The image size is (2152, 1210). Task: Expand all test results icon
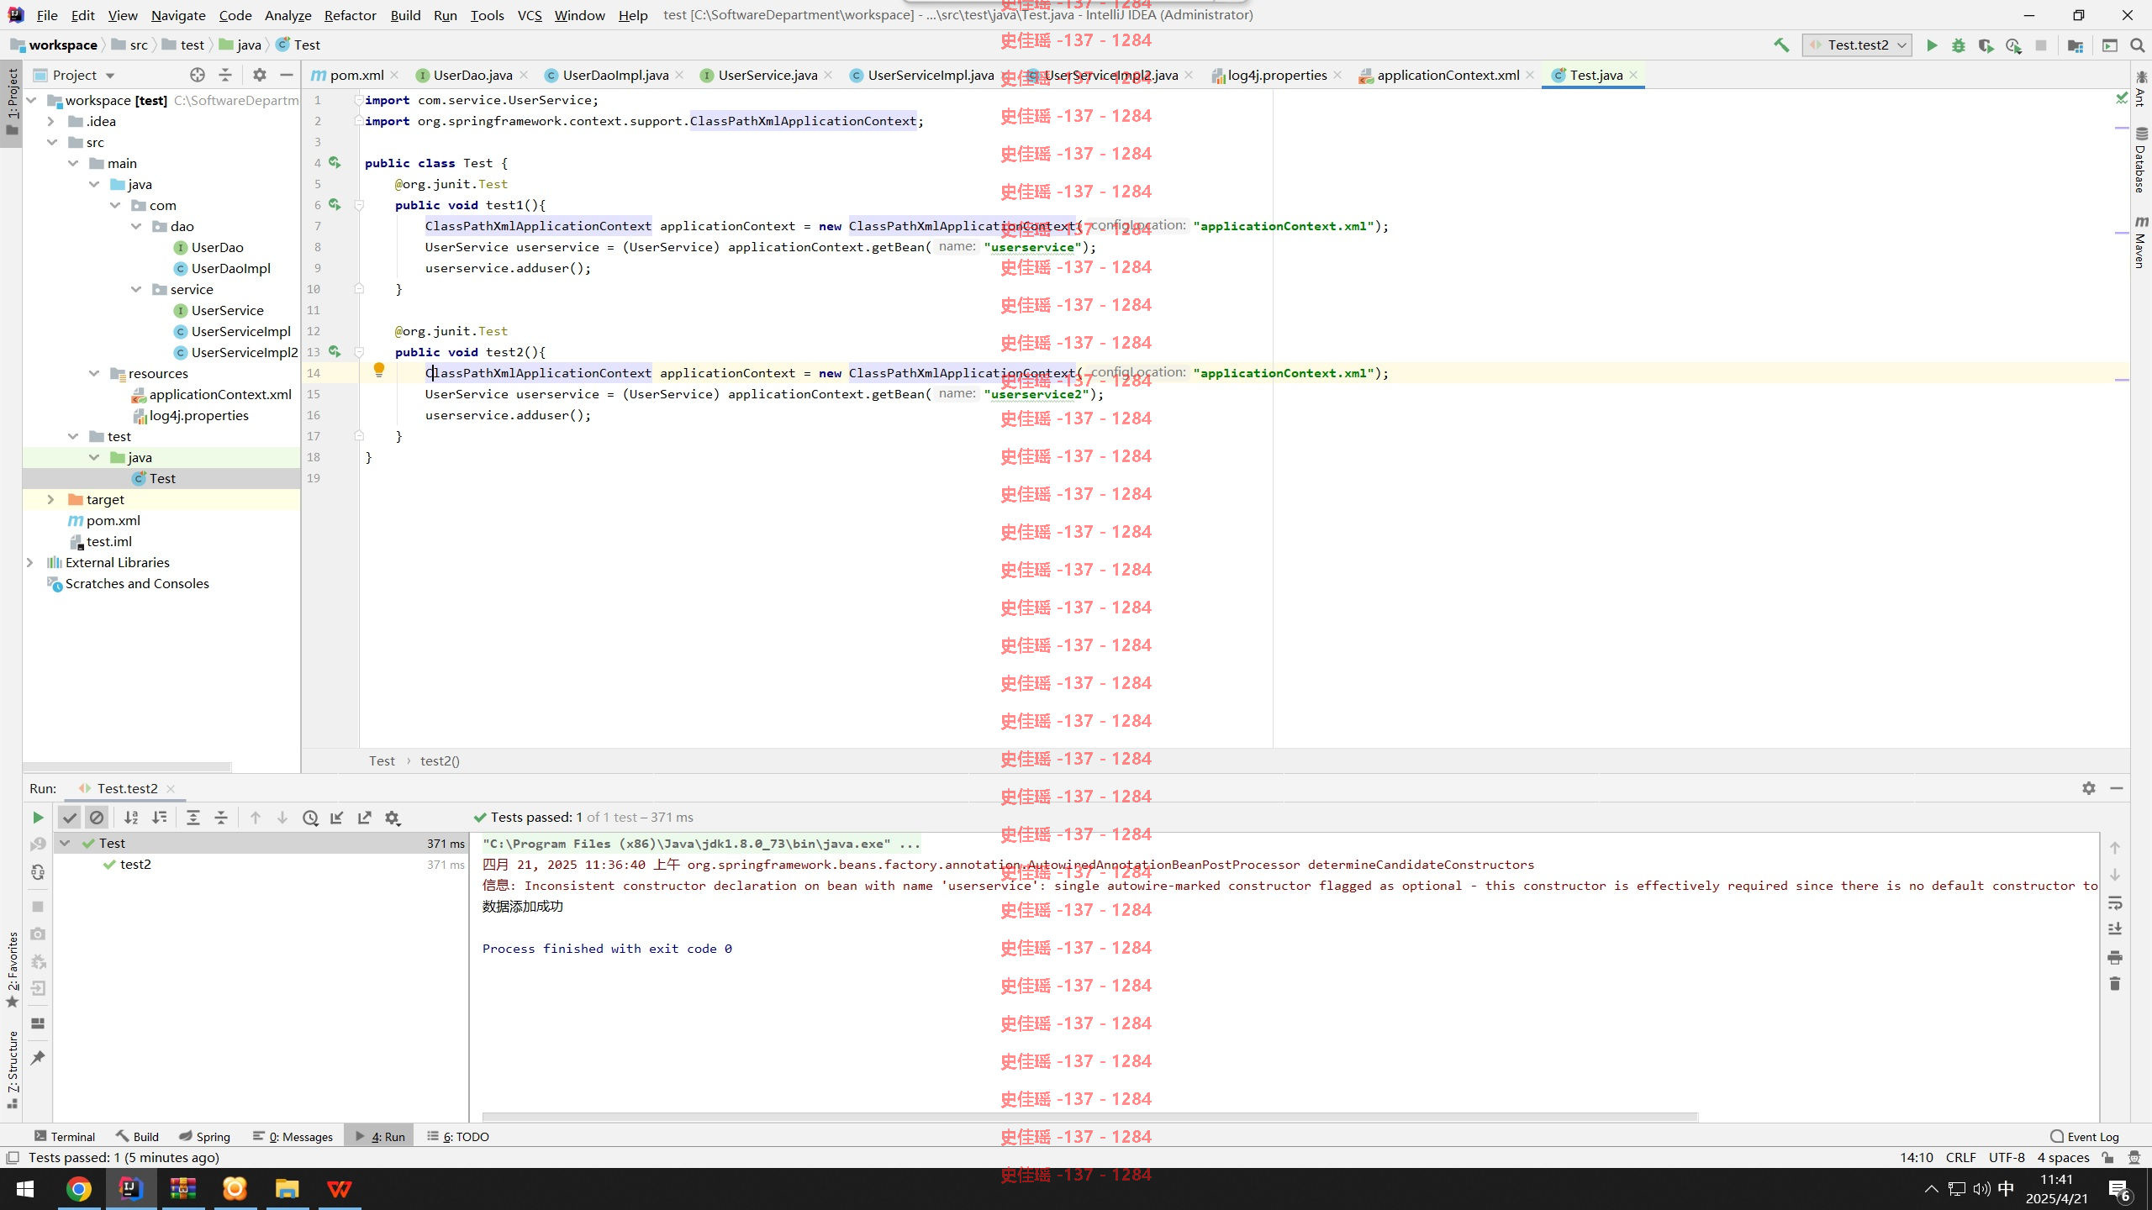193,818
